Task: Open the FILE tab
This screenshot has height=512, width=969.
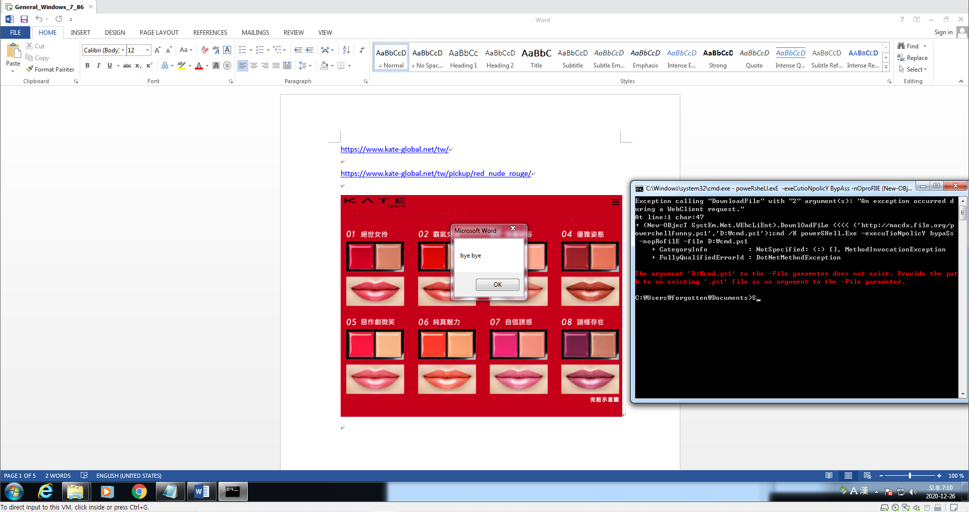Action: (16, 33)
